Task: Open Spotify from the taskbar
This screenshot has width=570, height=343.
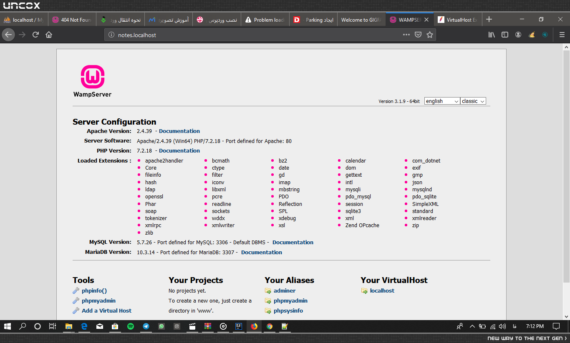Action: pyautogui.click(x=131, y=326)
